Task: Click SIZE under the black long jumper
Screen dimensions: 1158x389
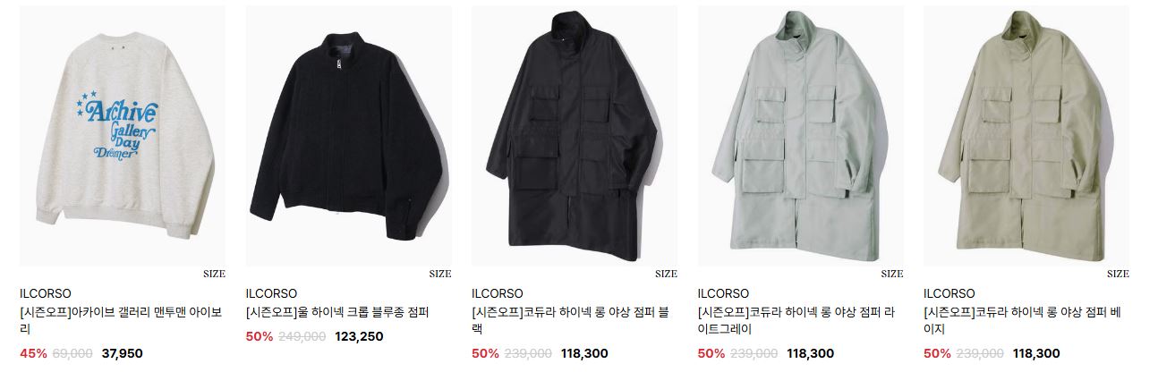Action: click(667, 274)
